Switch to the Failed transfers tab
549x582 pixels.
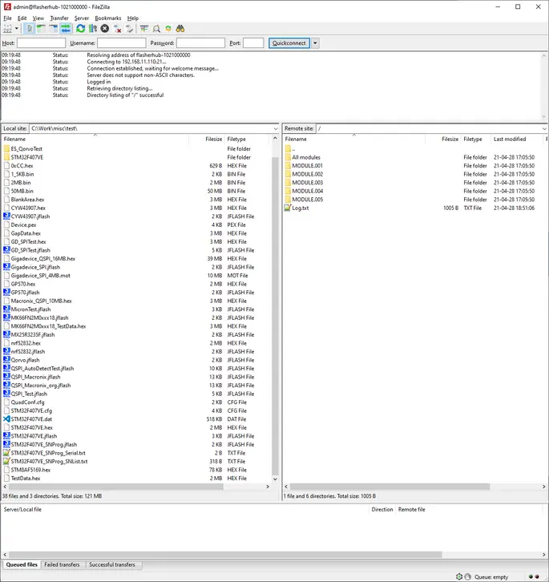63,565
